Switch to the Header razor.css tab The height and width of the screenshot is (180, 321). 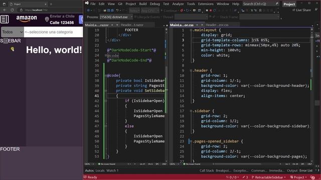click(x=217, y=25)
